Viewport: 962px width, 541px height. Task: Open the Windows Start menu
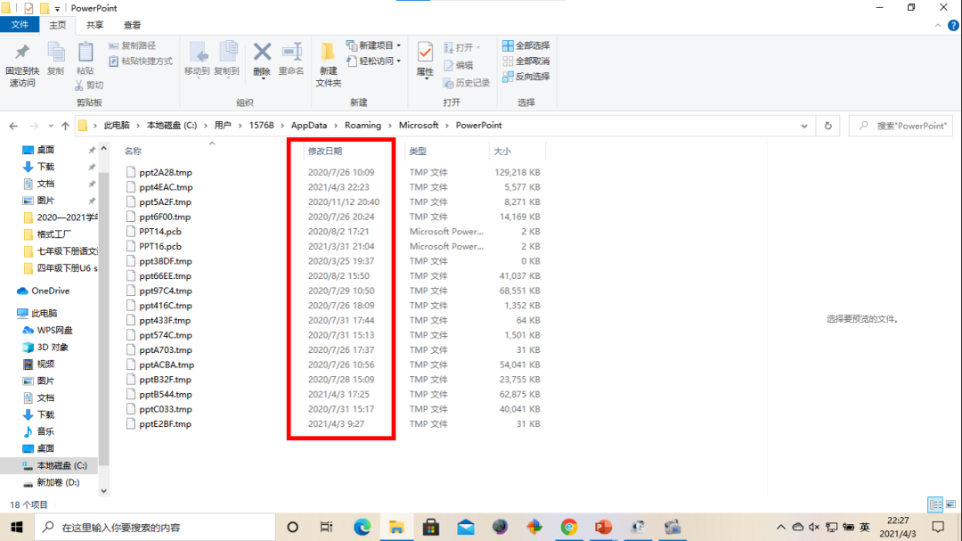click(17, 527)
